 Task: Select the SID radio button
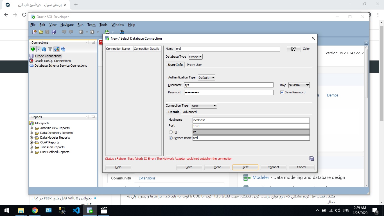click(171, 132)
